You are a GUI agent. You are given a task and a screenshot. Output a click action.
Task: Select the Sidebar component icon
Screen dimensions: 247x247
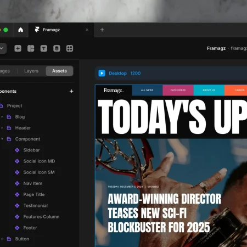click(x=17, y=150)
